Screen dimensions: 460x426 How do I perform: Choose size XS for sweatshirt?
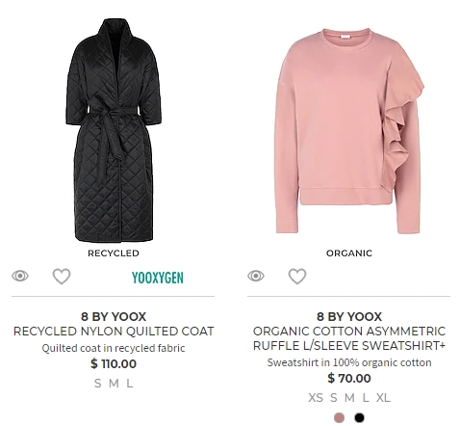pos(316,398)
